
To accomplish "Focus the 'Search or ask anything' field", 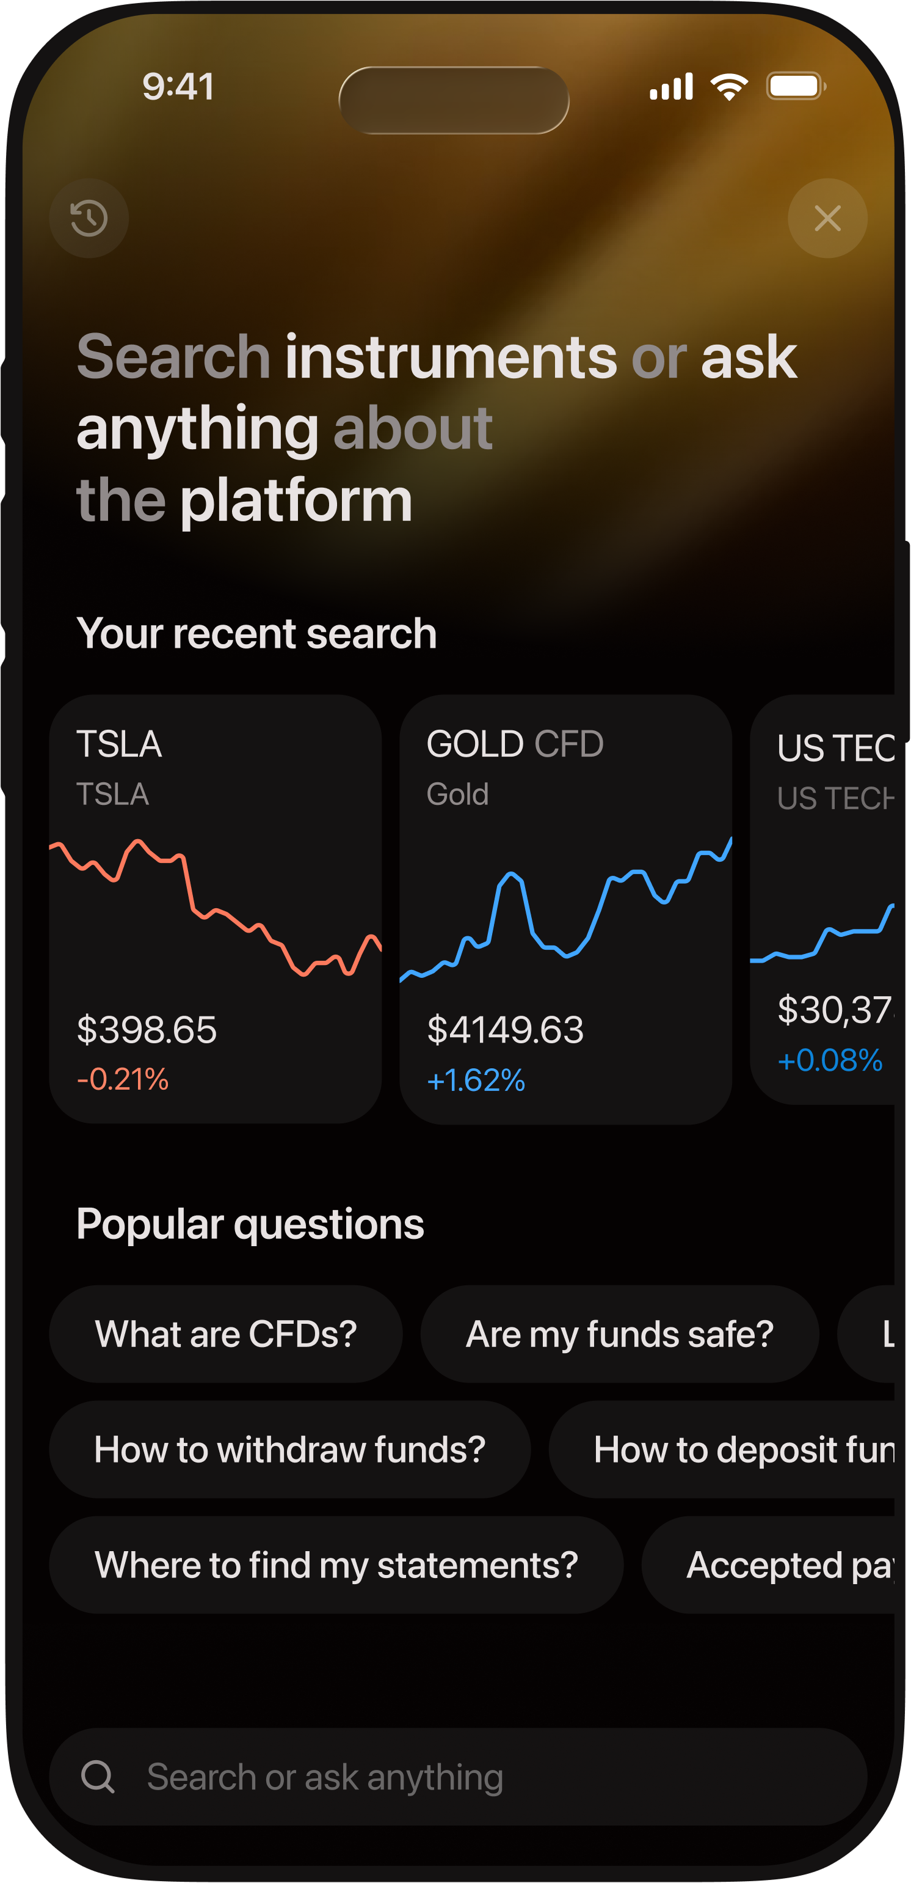I will click(458, 1777).
